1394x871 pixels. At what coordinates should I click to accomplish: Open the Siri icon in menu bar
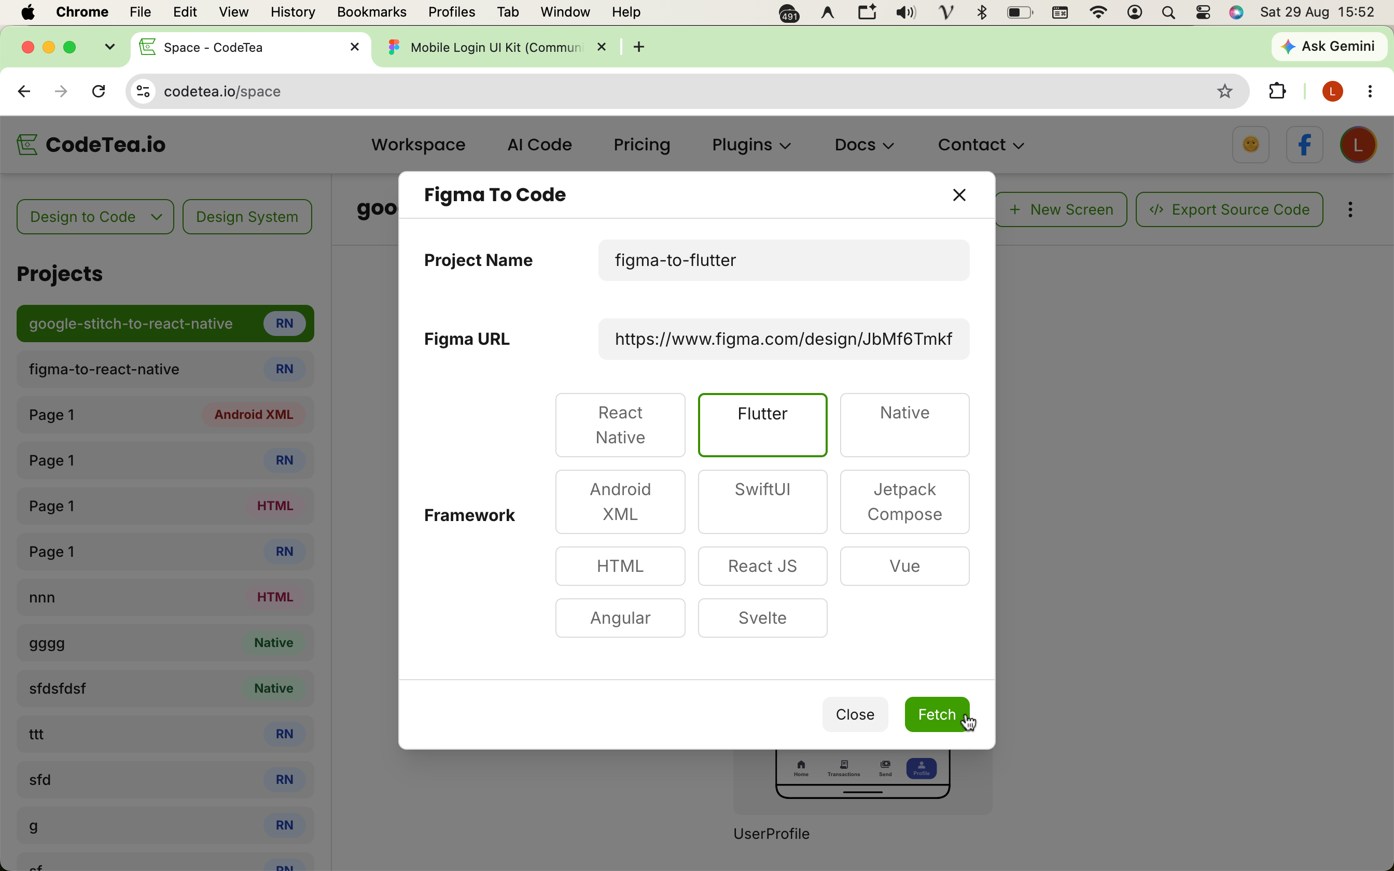1236,12
